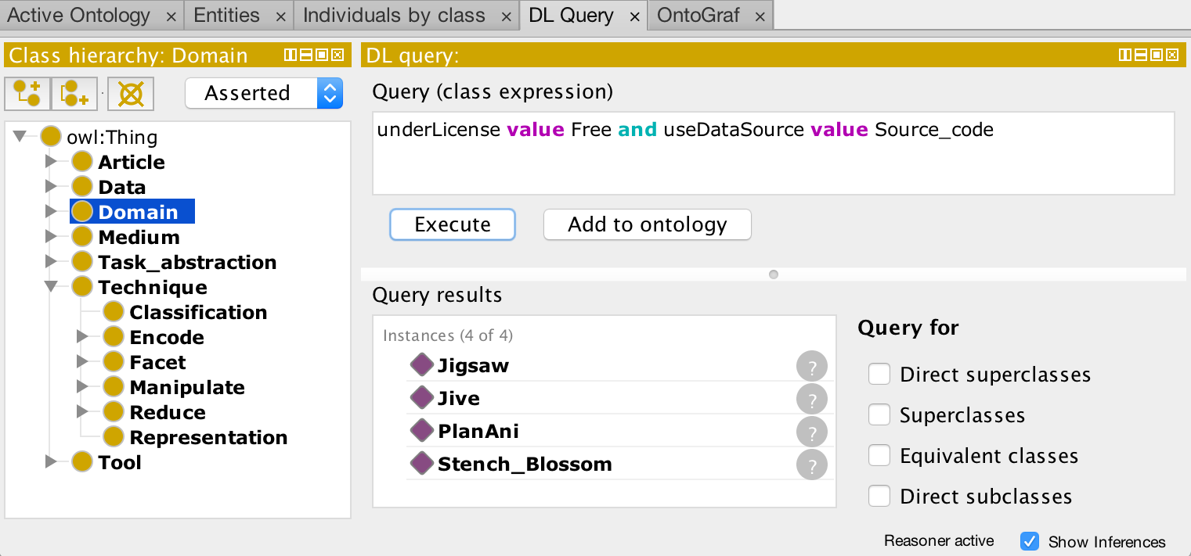
Task: Uncheck the Show Inferences checkbox
Action: coord(1030,541)
